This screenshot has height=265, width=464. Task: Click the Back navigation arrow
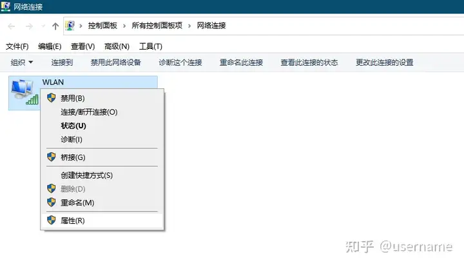pyautogui.click(x=12, y=26)
